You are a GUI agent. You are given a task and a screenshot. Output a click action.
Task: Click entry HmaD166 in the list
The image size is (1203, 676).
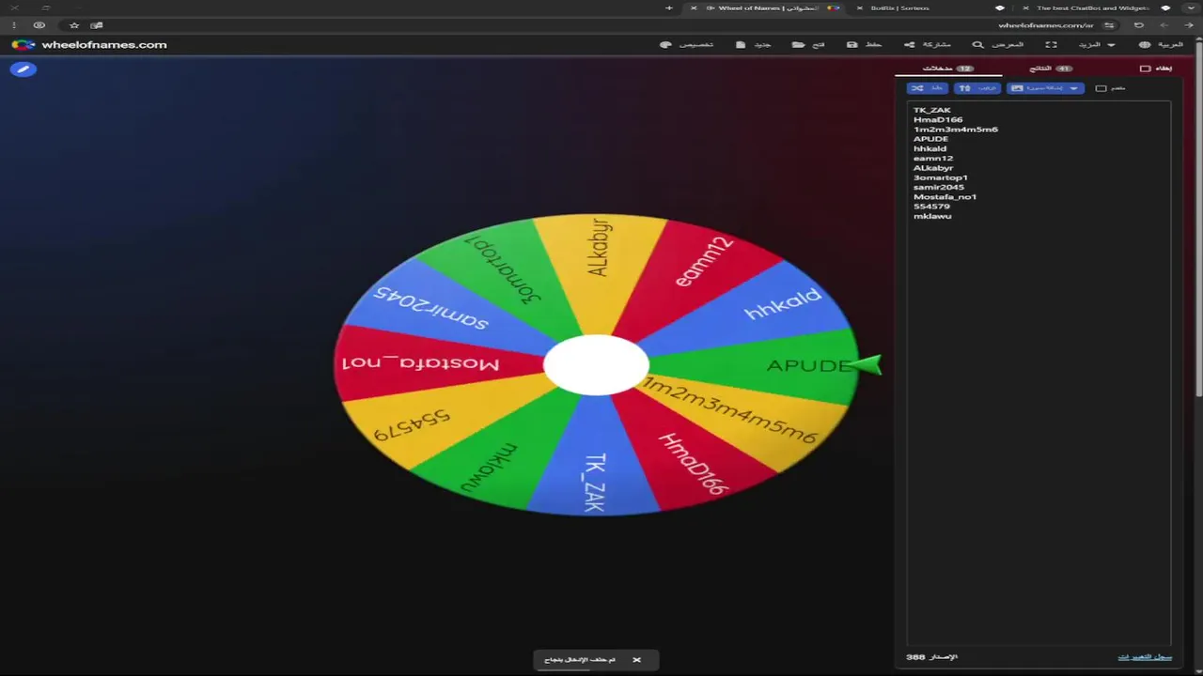click(x=938, y=119)
